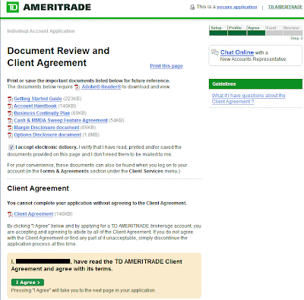Select the Setup progress step
This screenshot has width=304, height=300.
click(x=218, y=30)
